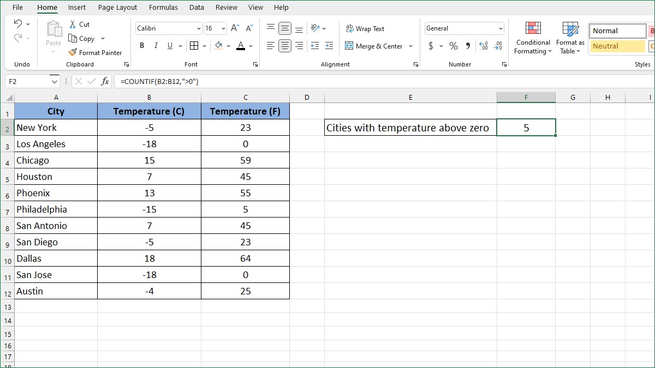Toggle underline on selected cell
The image size is (655, 368).
tap(170, 46)
